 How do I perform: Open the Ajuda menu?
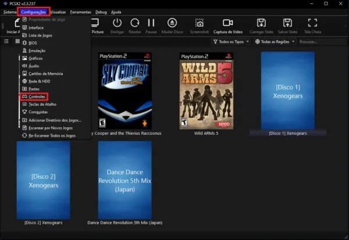coord(116,12)
